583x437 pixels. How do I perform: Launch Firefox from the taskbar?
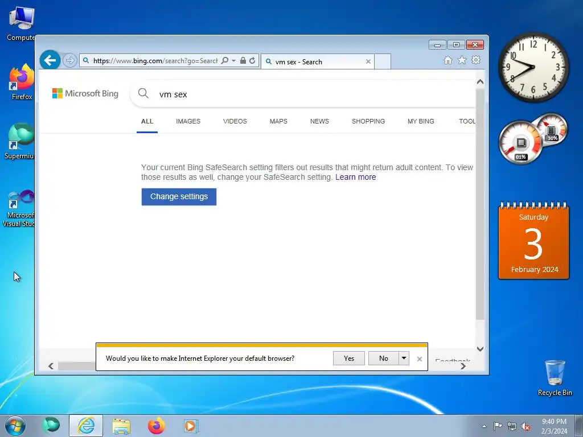pyautogui.click(x=156, y=426)
